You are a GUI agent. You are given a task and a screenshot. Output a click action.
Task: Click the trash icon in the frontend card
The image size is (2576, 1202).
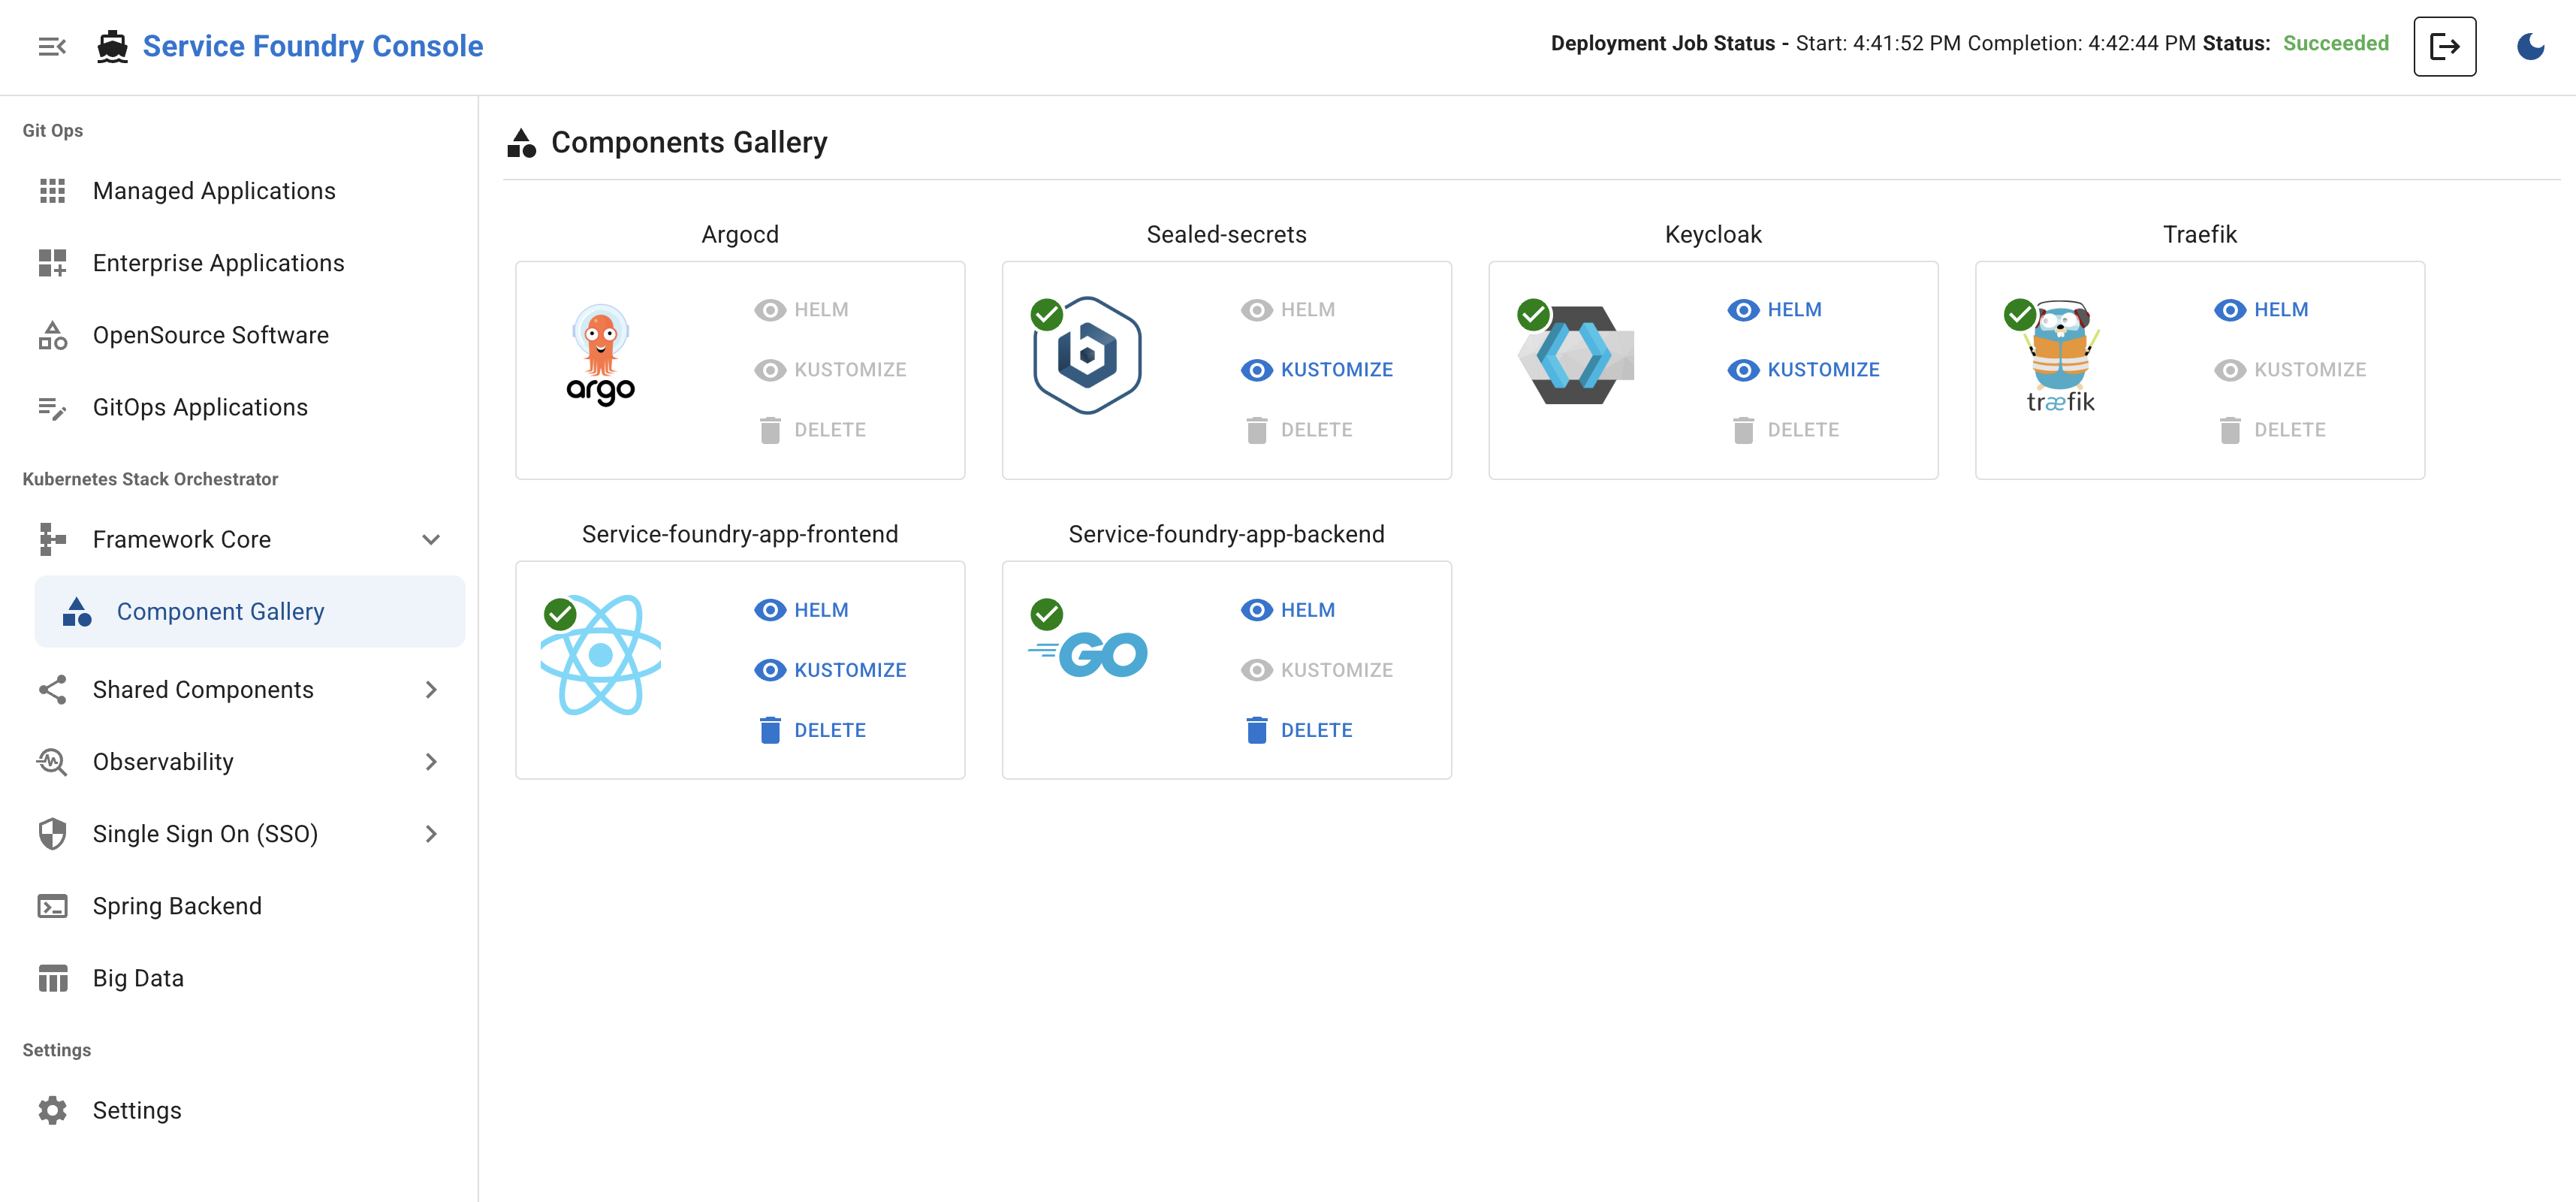pyautogui.click(x=769, y=730)
